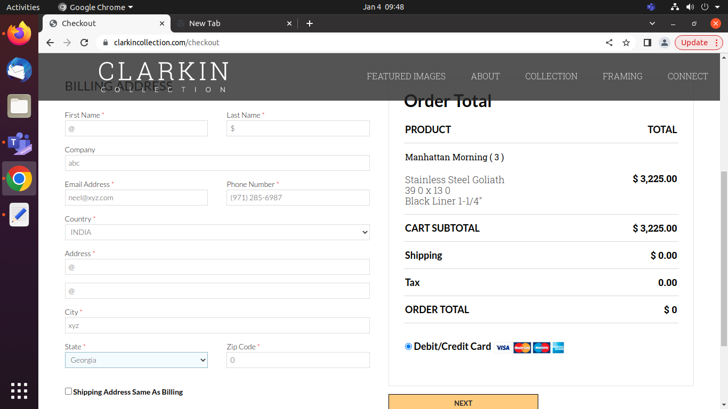
Task: Click the site lock icon in address bar
Action: (x=105, y=43)
